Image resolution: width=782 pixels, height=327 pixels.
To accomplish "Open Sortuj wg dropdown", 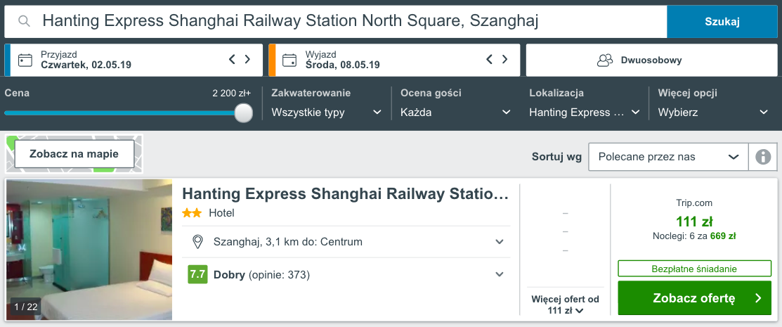I will click(668, 157).
